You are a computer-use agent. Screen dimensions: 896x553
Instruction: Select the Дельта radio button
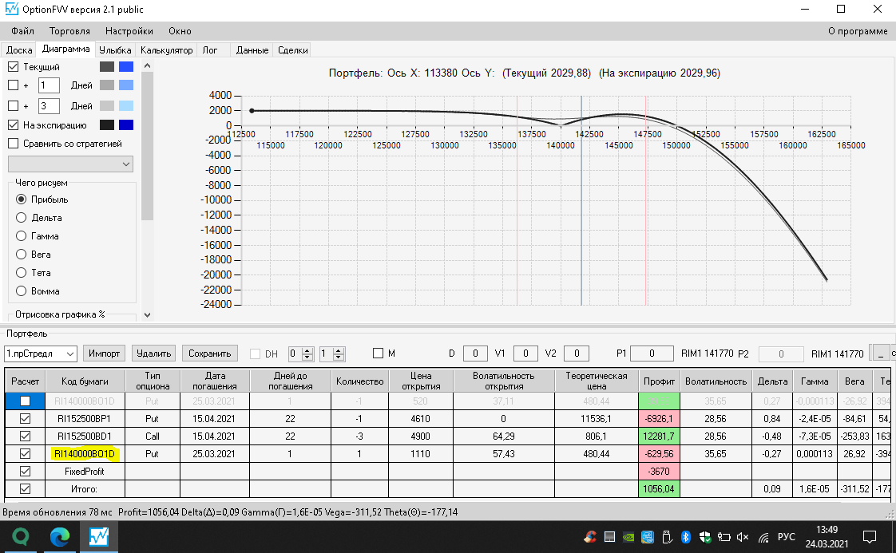21,218
